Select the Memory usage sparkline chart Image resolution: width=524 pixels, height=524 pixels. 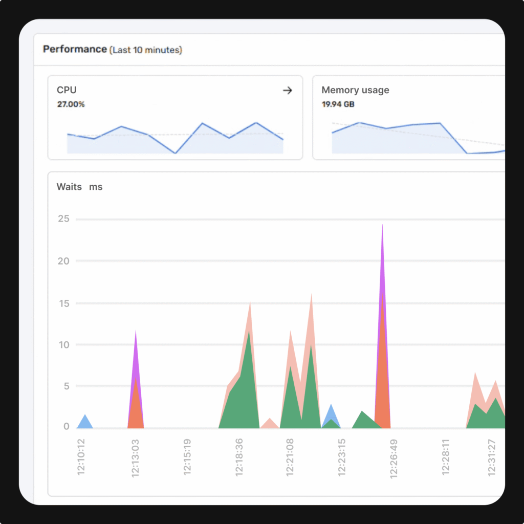click(x=418, y=138)
